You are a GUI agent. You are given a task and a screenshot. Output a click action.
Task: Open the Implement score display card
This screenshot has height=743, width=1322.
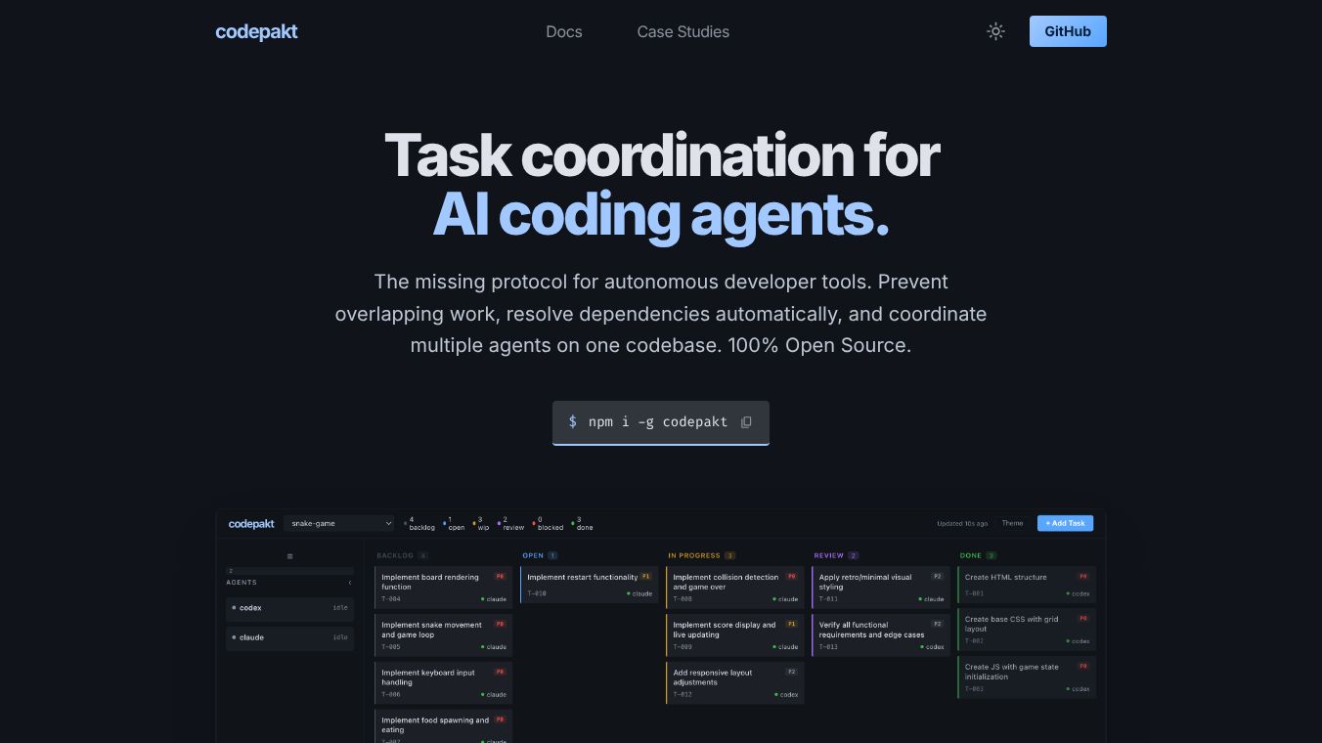735,635
